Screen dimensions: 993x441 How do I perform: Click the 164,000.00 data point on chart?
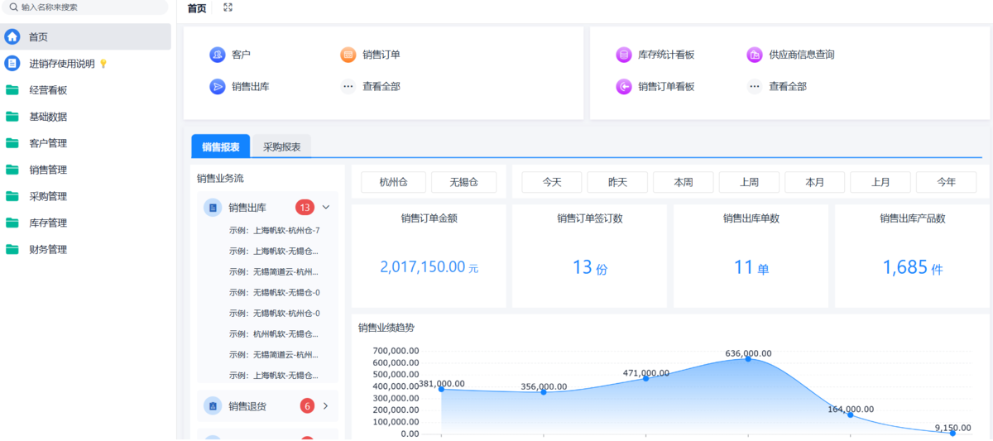850,415
